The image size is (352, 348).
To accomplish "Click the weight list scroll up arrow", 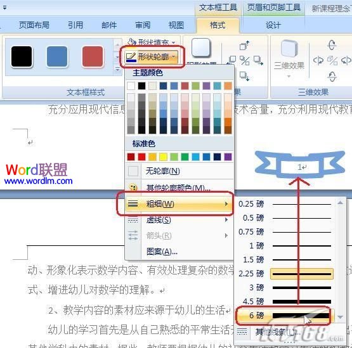I will point(341,203).
